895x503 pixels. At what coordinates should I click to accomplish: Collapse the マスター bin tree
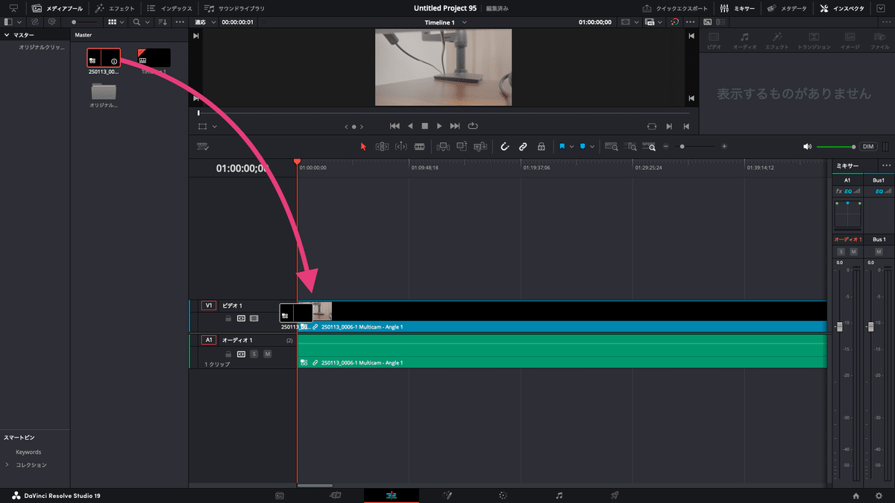(x=7, y=35)
